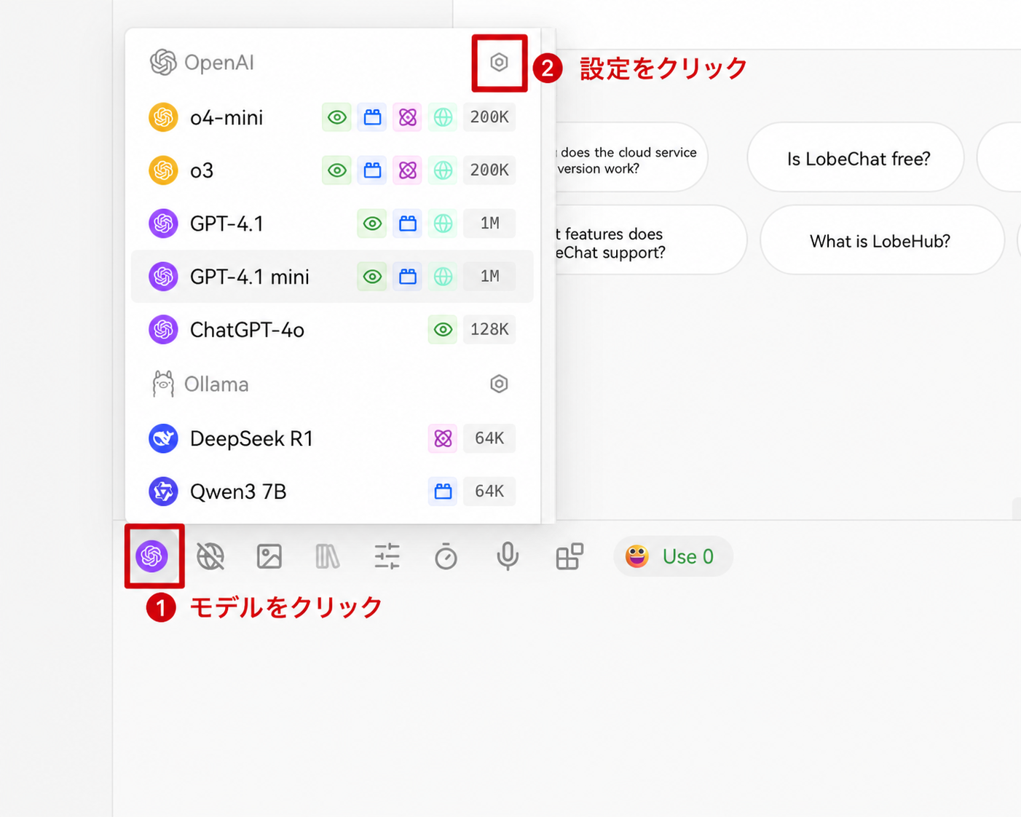Image resolution: width=1021 pixels, height=817 pixels.
Task: Click the GPT-4.1 vision eye icon
Action: (372, 224)
